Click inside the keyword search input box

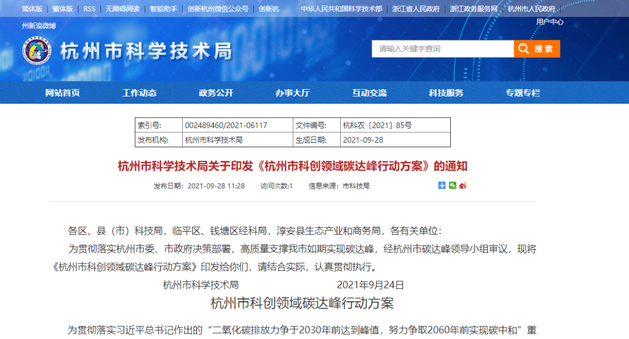[443, 49]
